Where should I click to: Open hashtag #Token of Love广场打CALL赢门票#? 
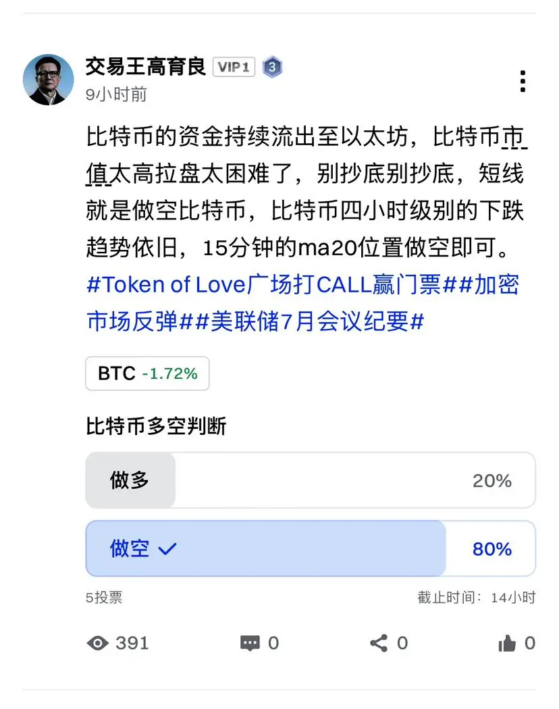(x=271, y=285)
